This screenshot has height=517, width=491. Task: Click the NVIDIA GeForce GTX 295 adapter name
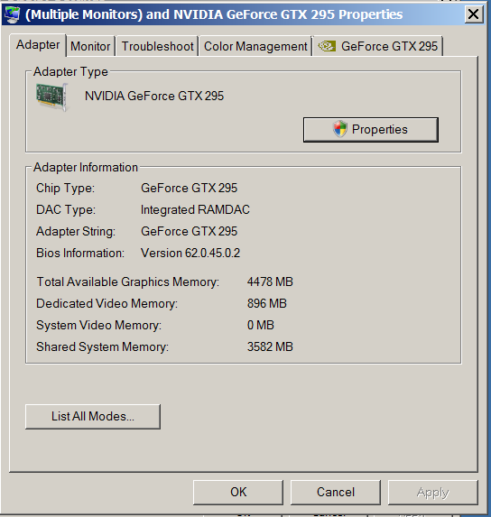(154, 96)
